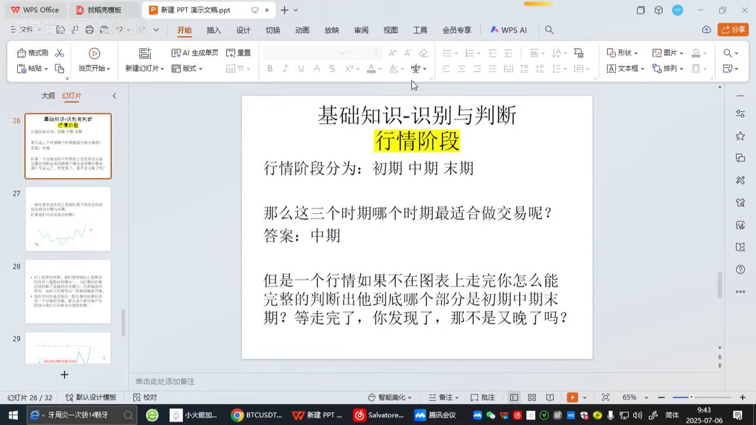Toggle center text alignment
The image size is (756, 425).
[x=462, y=69]
